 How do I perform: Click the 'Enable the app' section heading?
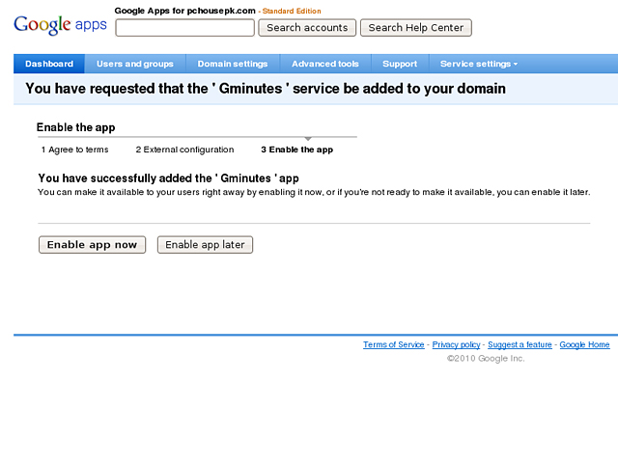pos(75,127)
